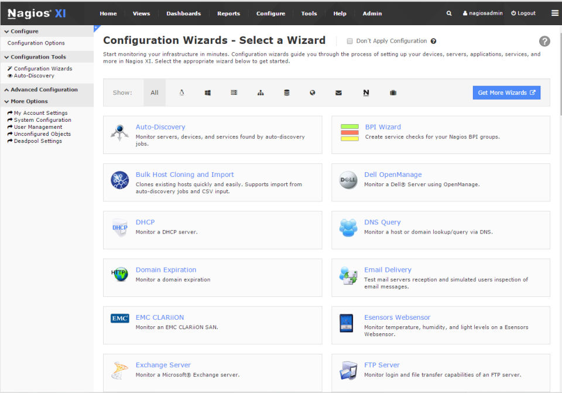The width and height of the screenshot is (562, 393).
Task: Collapse the Configure sidebar section
Action: pos(21,31)
